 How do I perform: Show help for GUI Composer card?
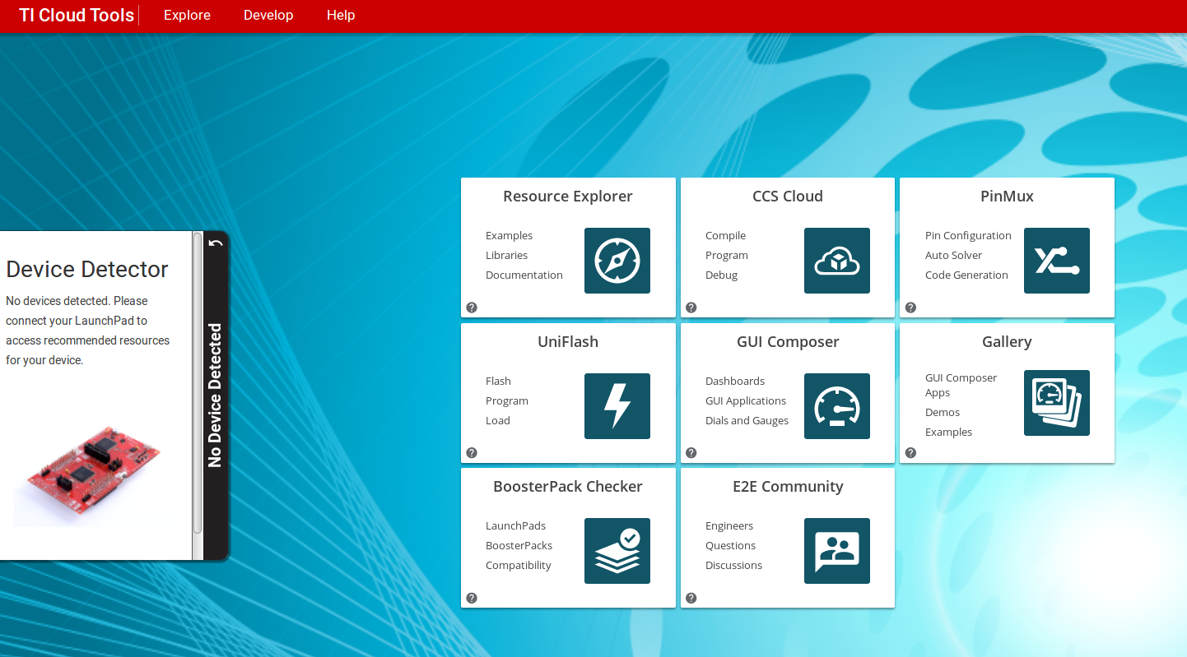point(691,452)
